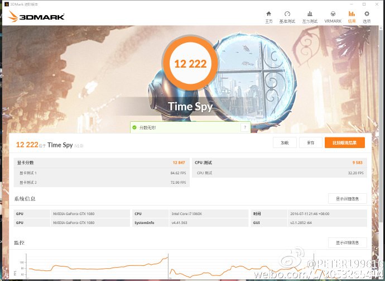385x281 pixels.
Task: Click the CPU score value 9 583
Action: coord(358,163)
